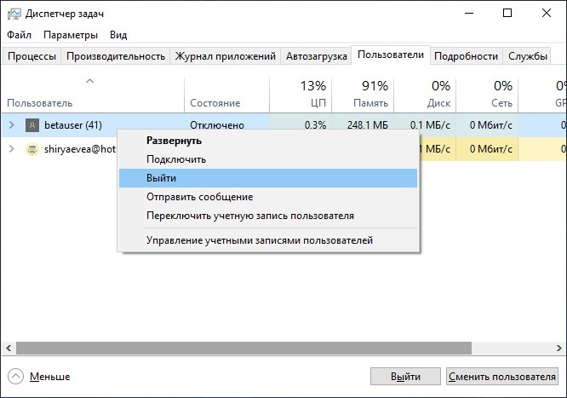Click the Task Manager app icon in title bar
The height and width of the screenshot is (398, 567).
14,14
